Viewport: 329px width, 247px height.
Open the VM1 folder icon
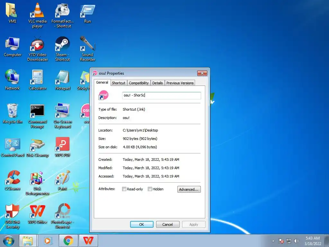pos(12,13)
